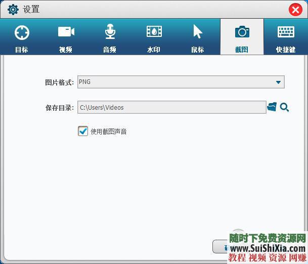
Task: Click the 鼠标 tab label
Action: (x=197, y=50)
